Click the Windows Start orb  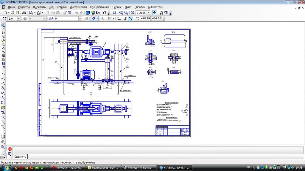click(6, 167)
